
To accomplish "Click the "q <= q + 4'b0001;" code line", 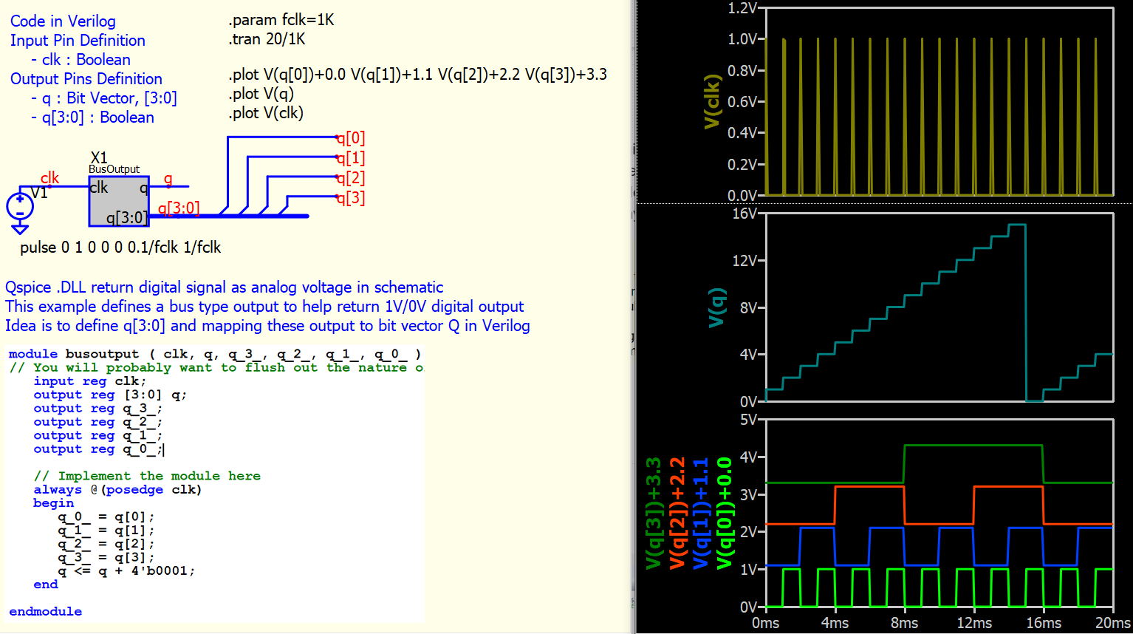I will [x=126, y=571].
